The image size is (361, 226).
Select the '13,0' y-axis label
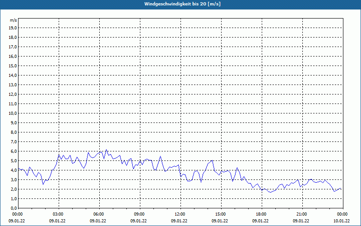(x=13, y=85)
